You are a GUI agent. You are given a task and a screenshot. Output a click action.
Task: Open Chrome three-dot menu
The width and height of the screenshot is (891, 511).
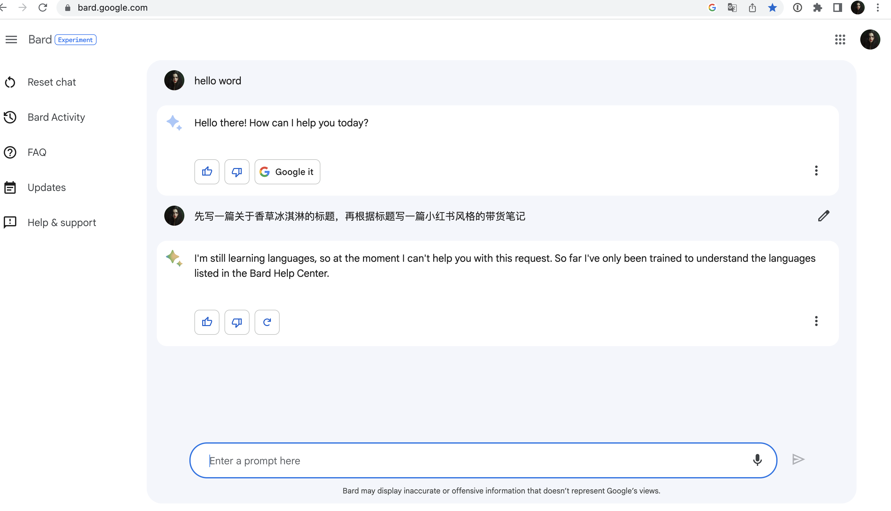coord(878,8)
